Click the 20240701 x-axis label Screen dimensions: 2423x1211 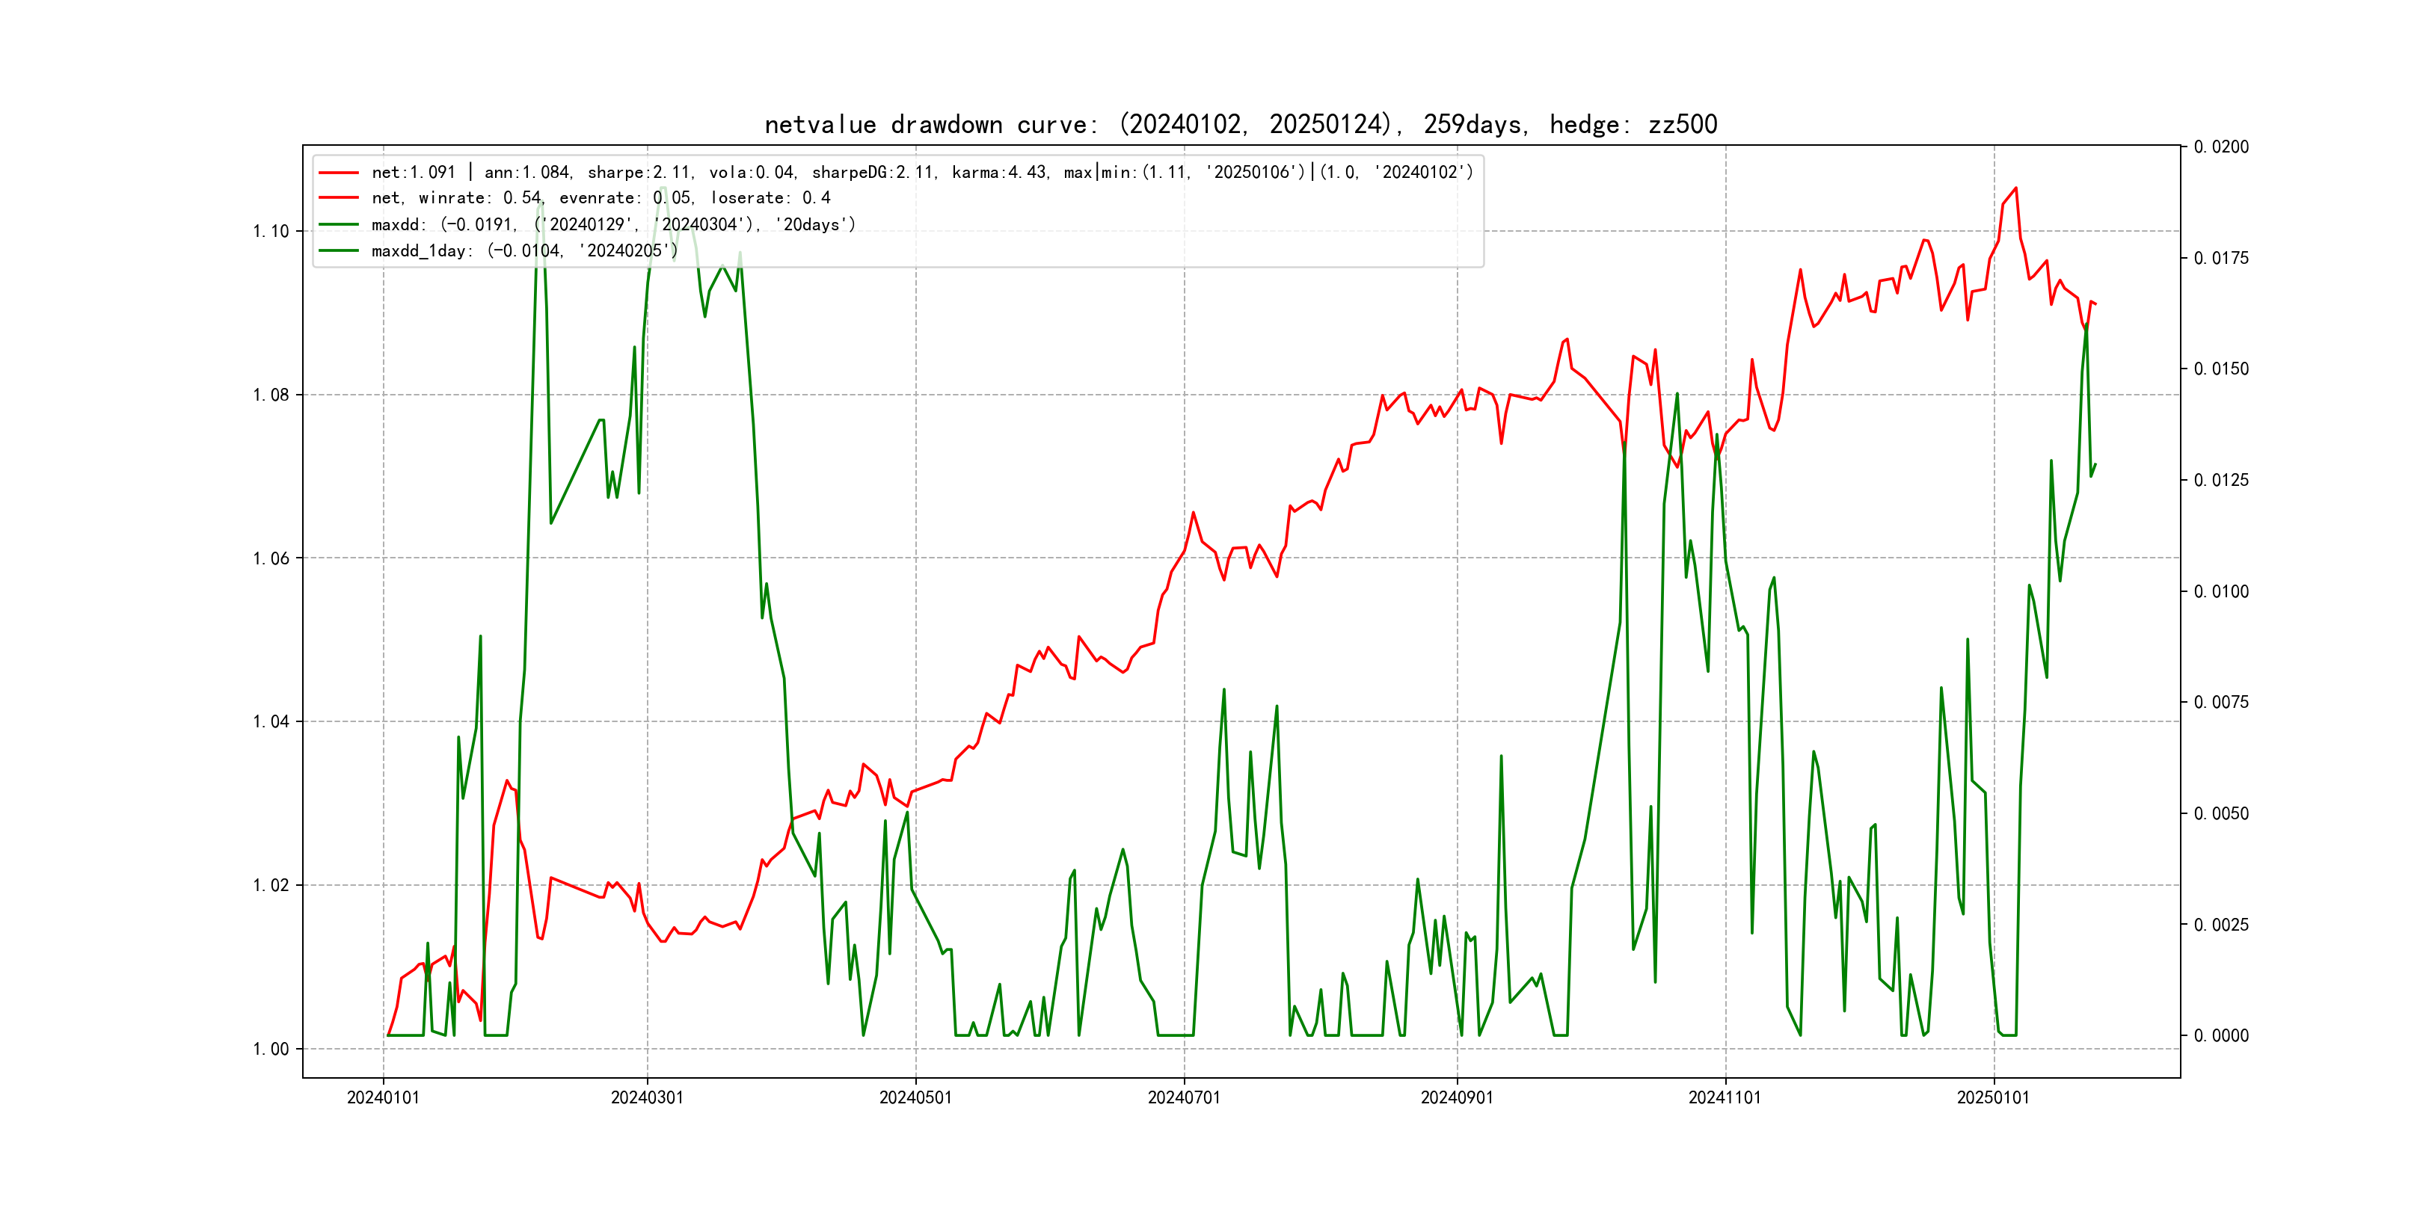click(x=1183, y=1097)
